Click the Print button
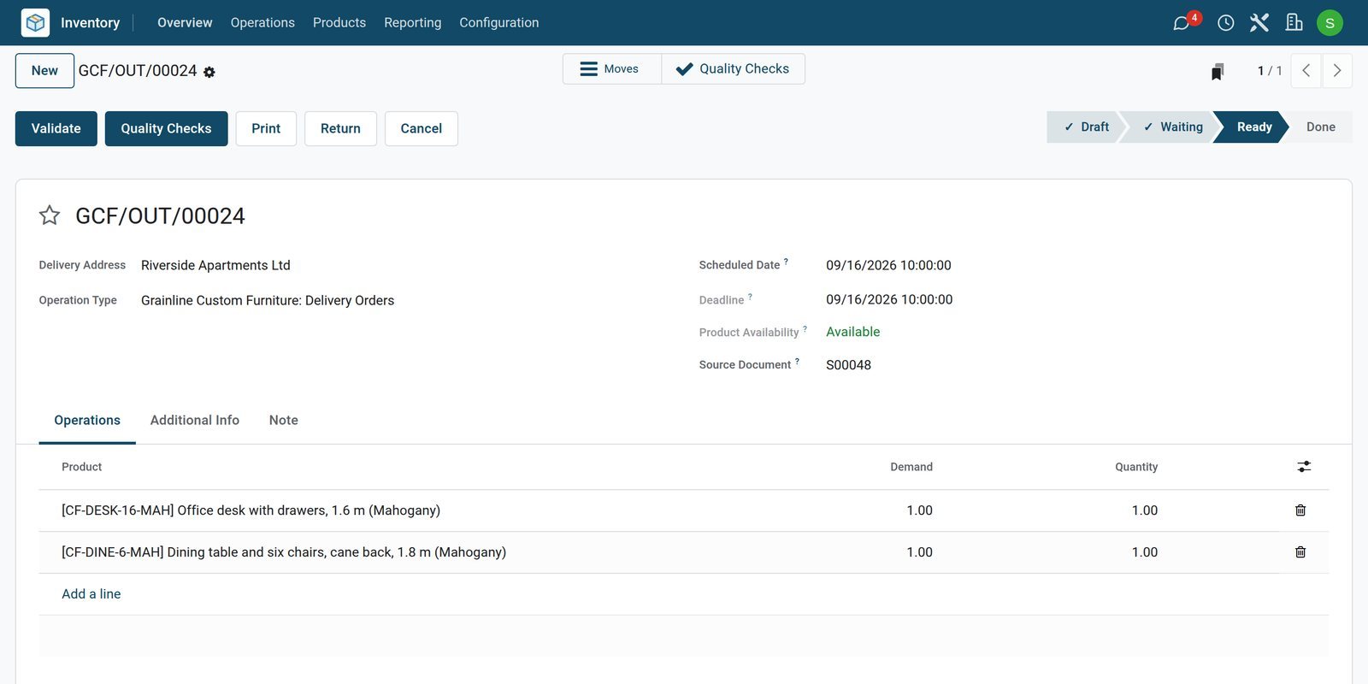This screenshot has width=1368, height=684. tap(266, 129)
